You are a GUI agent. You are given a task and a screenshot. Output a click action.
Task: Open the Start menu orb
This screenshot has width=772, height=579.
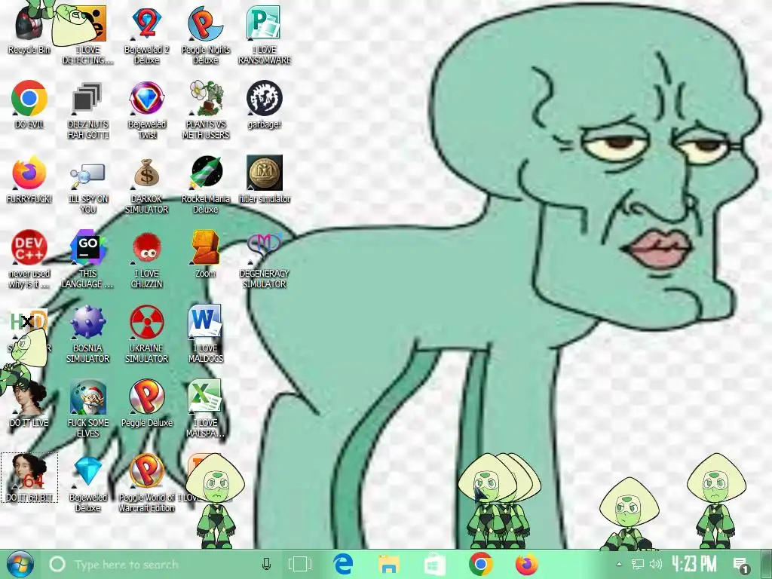[x=20, y=564]
